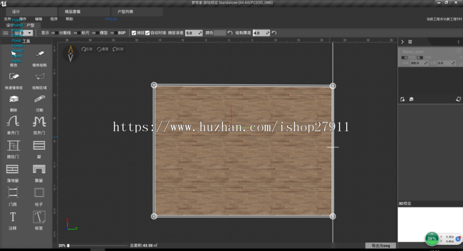Collapse the 层 layers panel chevron
Image resolution: width=463 pixels, height=251 pixels.
[x=402, y=42]
